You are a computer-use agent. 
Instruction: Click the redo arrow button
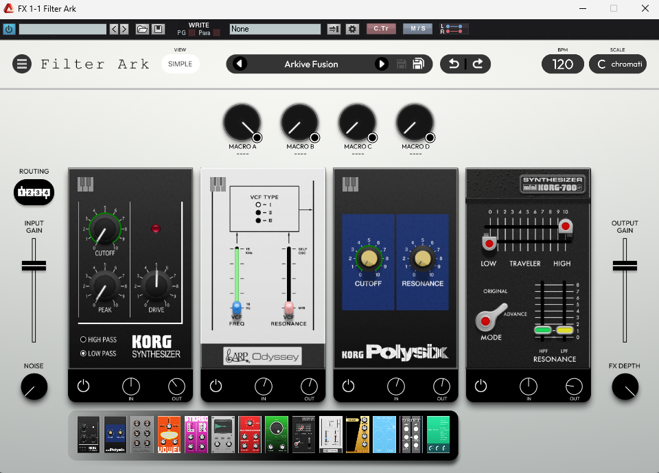478,64
